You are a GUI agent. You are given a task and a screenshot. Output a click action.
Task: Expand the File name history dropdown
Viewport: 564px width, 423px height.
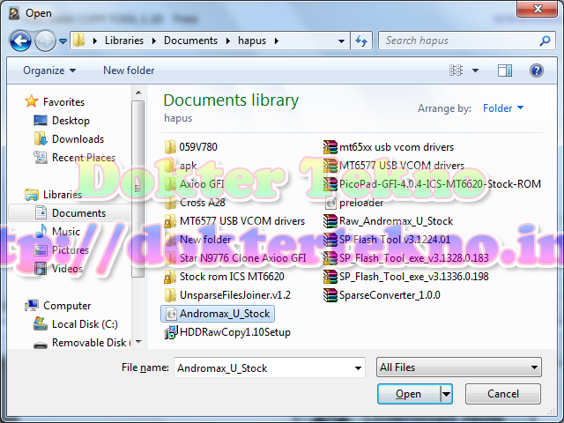(358, 367)
